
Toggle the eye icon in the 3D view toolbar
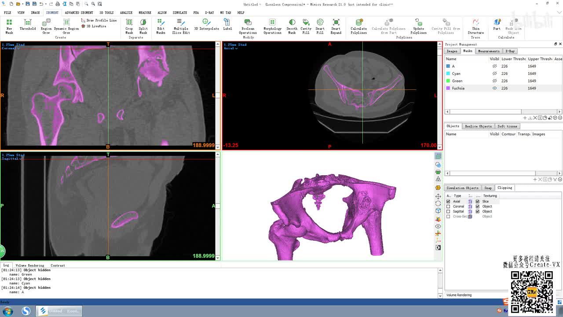point(438,226)
